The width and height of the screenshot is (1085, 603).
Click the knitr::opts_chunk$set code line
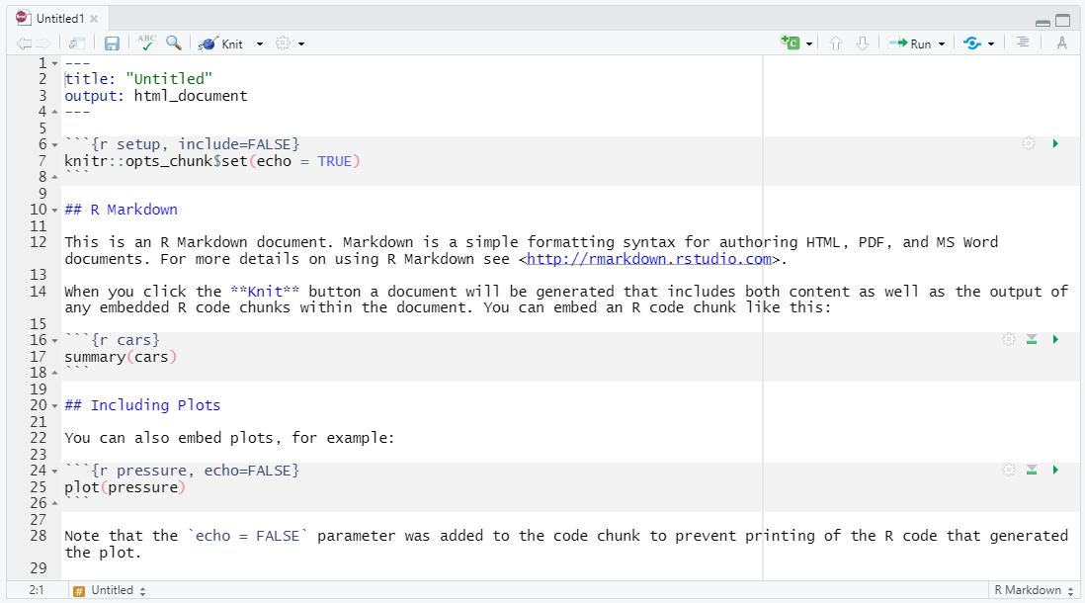click(212, 161)
